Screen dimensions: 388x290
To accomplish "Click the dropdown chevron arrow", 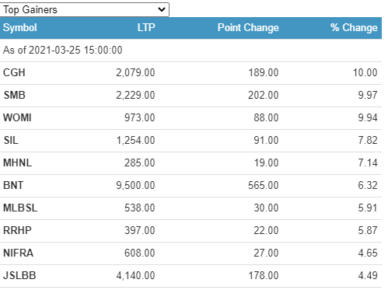I will 162,10.
